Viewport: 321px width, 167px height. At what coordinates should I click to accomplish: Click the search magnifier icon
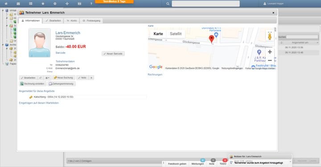[168, 4]
